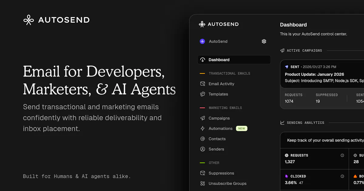
Task: Click the Campaigns paper plane icon
Action: coord(203,118)
